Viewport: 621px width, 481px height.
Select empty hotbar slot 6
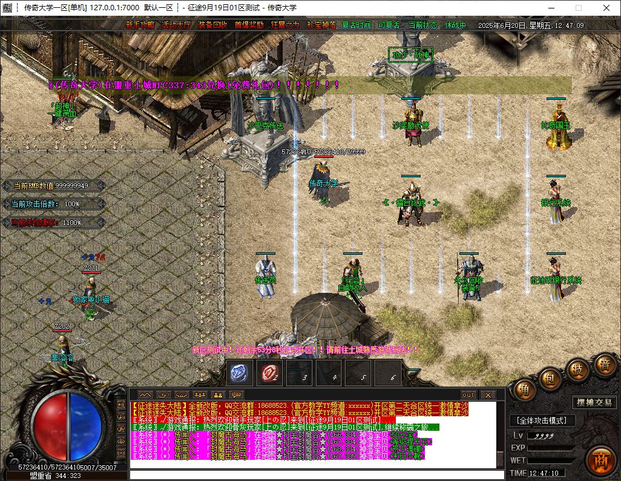click(388, 373)
